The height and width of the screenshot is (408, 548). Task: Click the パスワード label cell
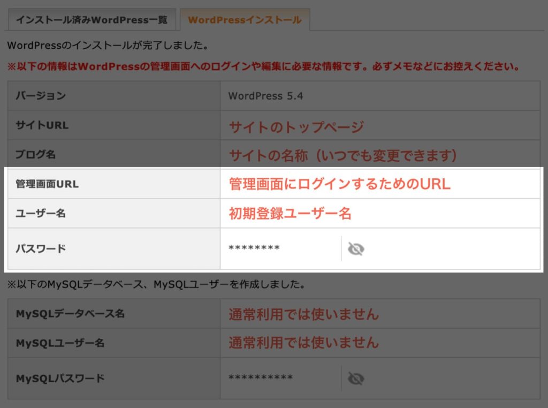point(114,248)
